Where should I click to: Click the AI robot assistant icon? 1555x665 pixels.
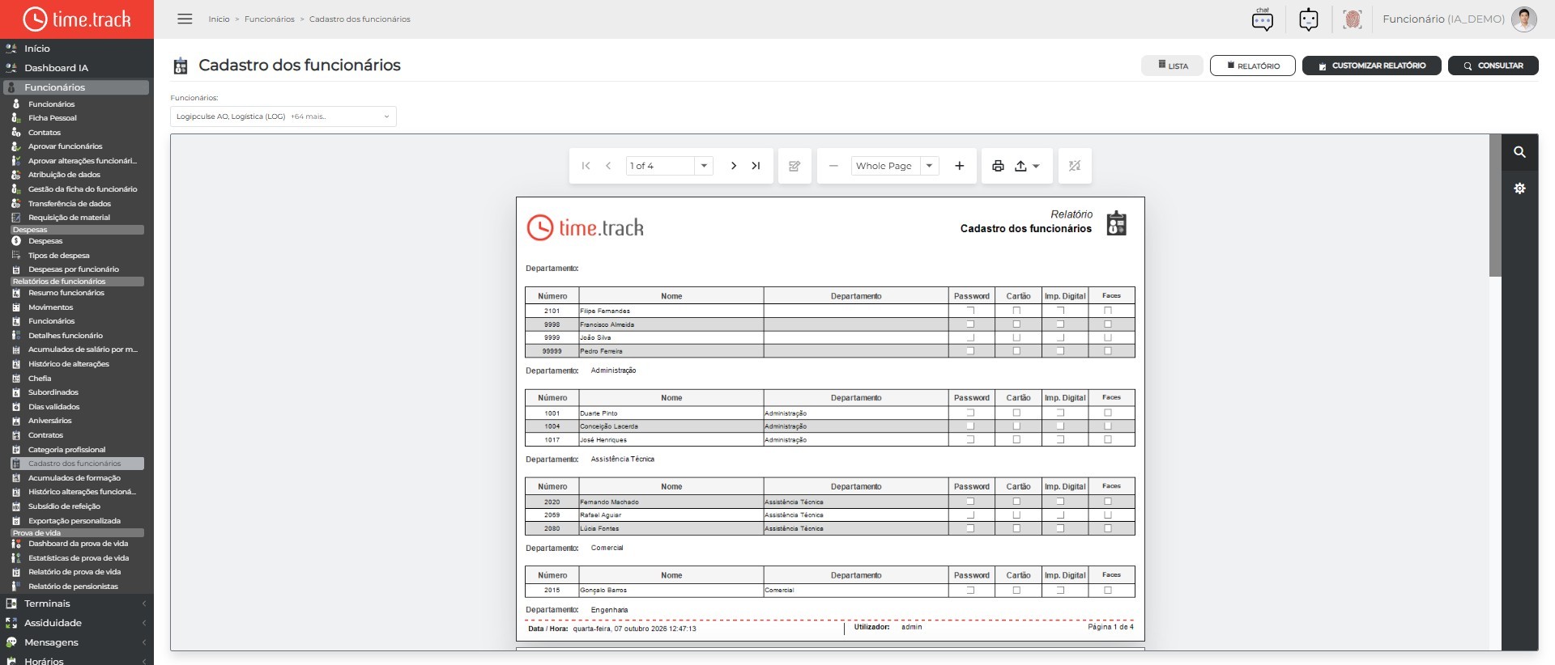tap(1308, 19)
